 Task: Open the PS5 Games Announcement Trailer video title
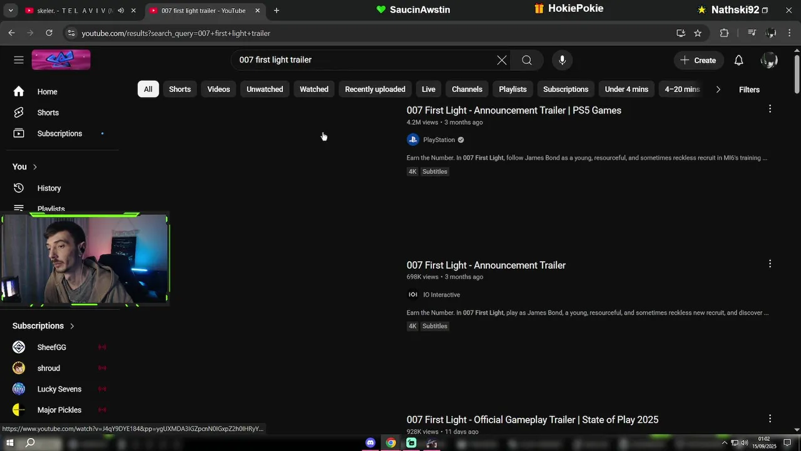pyautogui.click(x=514, y=110)
